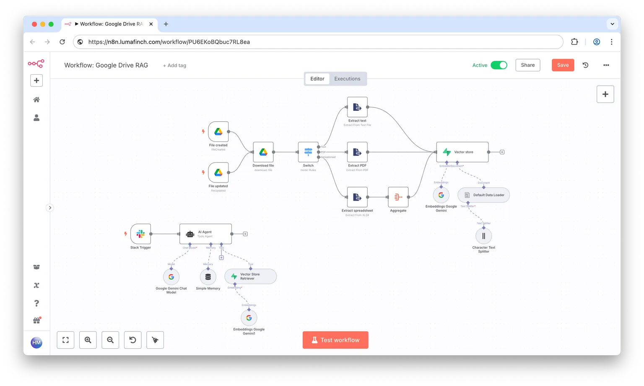Image resolution: width=644 pixels, height=386 pixels.
Task: Open the browser three-dot menu
Action: click(x=611, y=42)
